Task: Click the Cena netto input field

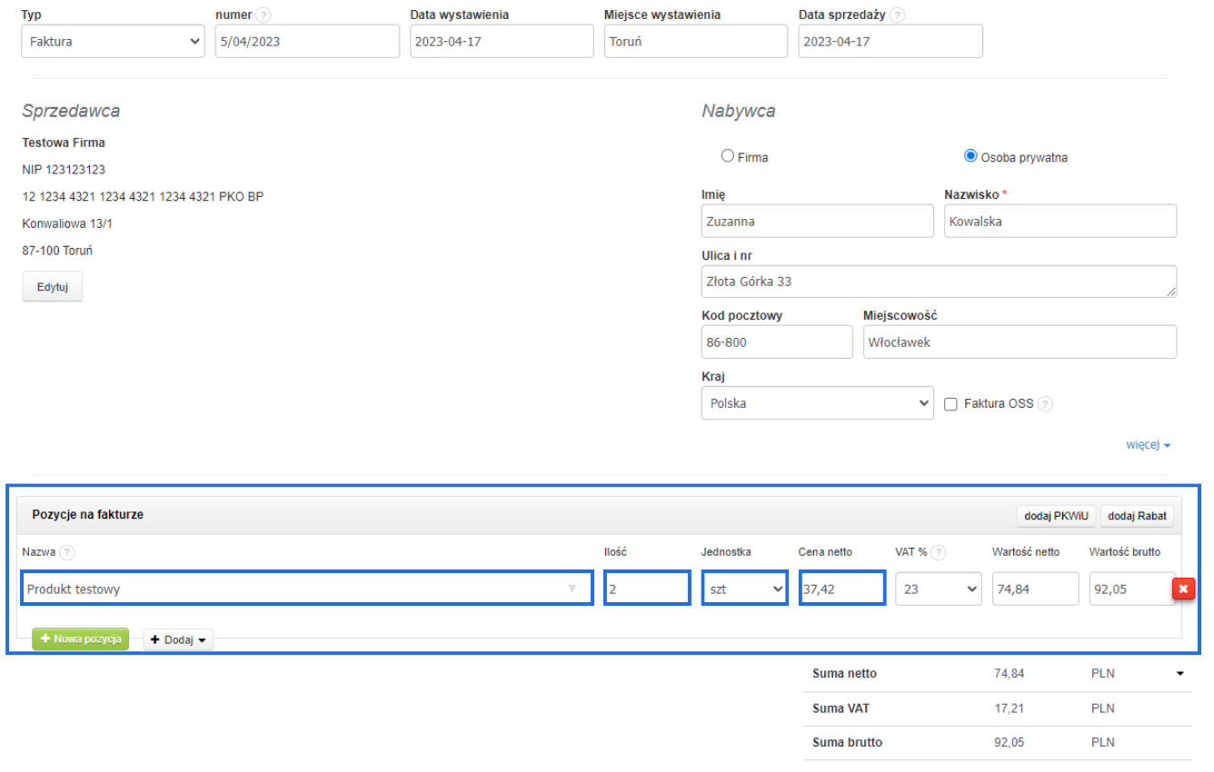Action: point(841,589)
